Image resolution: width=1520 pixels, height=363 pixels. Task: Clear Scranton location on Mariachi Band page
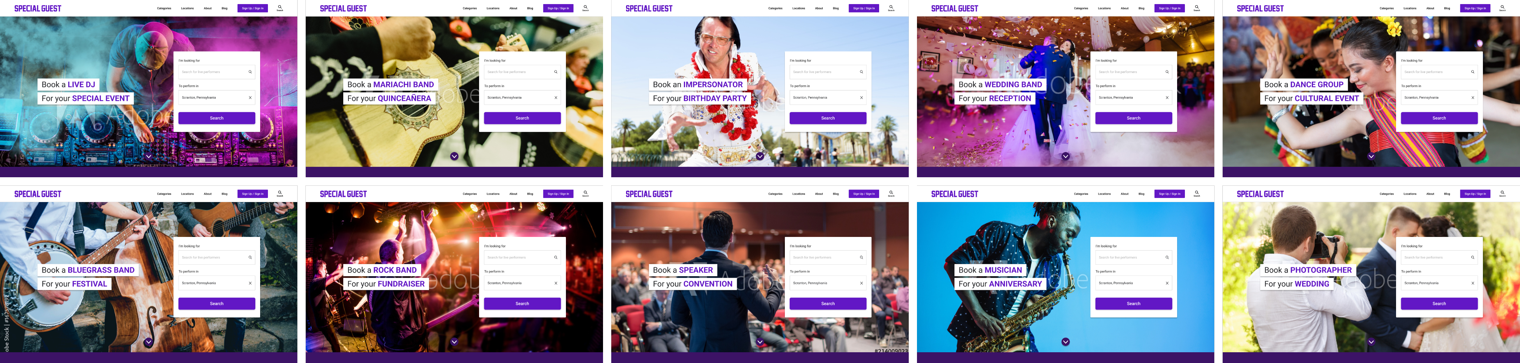click(556, 98)
